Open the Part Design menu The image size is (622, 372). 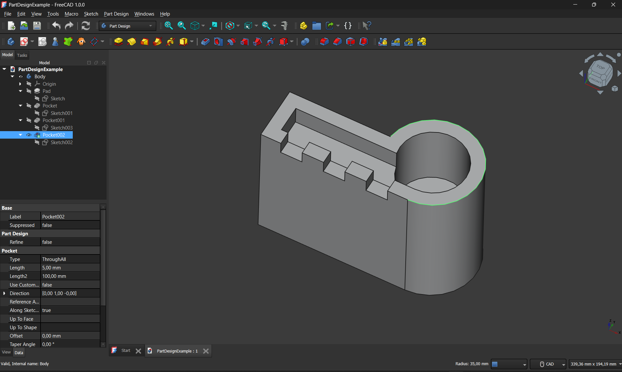click(x=116, y=14)
